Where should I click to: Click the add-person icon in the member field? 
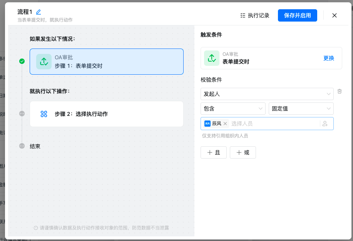click(325, 124)
